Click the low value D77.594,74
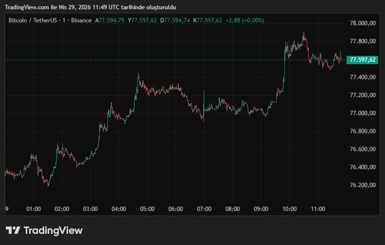Image resolution: width=385 pixels, height=245 pixels. pyautogui.click(x=175, y=20)
